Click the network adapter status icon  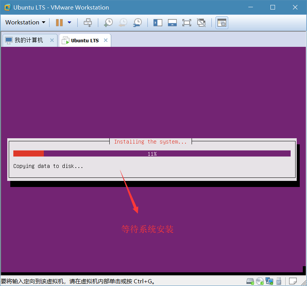(x=269, y=281)
